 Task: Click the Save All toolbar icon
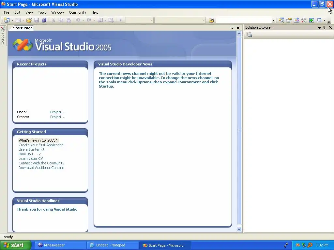(44, 20)
